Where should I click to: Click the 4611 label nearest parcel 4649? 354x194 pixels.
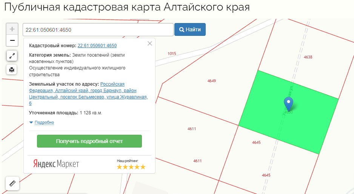coord(192,129)
